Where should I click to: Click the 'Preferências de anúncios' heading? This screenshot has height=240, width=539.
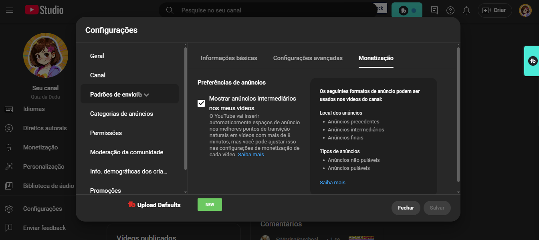point(232,83)
